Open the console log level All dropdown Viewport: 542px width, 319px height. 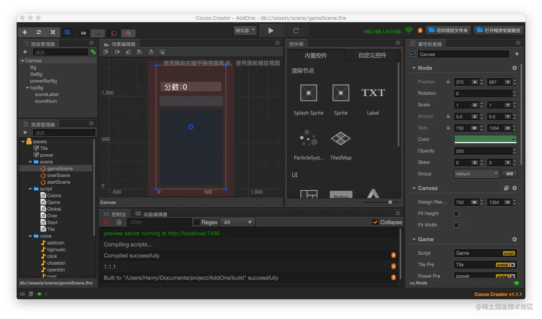[x=237, y=222]
